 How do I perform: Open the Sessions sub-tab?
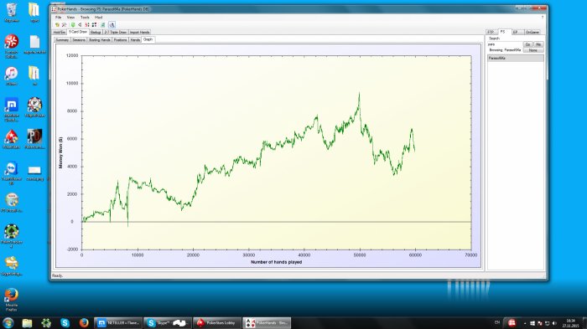79,39
